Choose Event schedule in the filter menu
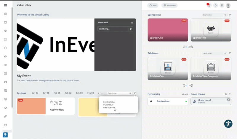 [x=109, y=102]
